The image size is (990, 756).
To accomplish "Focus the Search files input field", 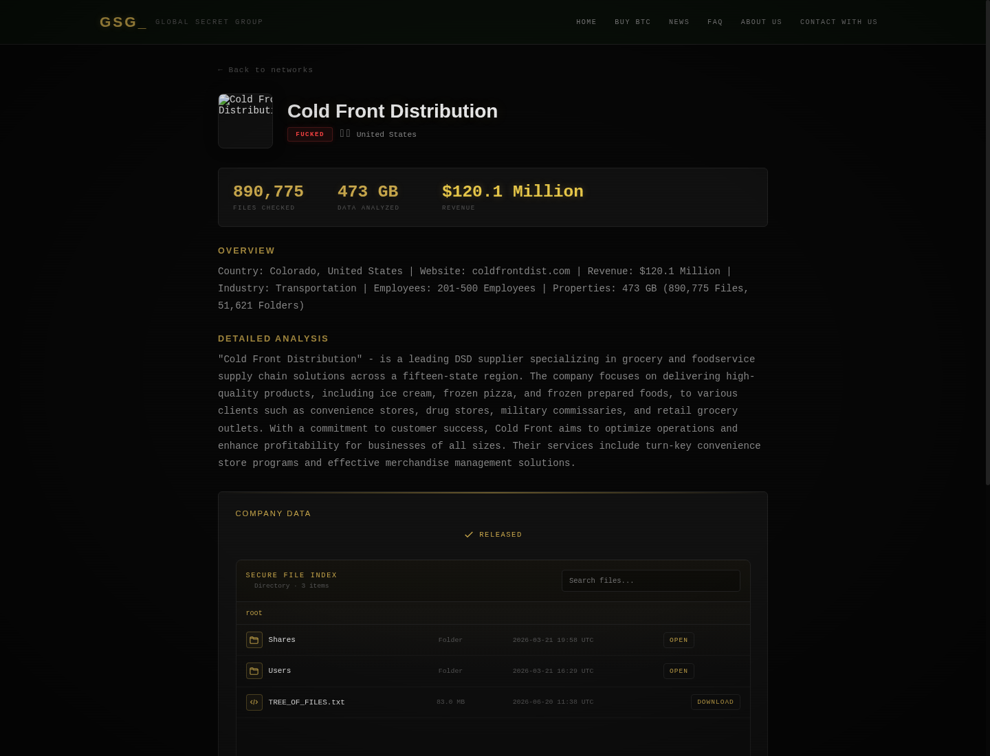I will [651, 581].
